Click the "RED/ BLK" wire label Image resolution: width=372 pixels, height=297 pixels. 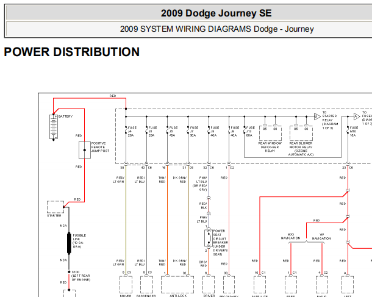pos(203,206)
